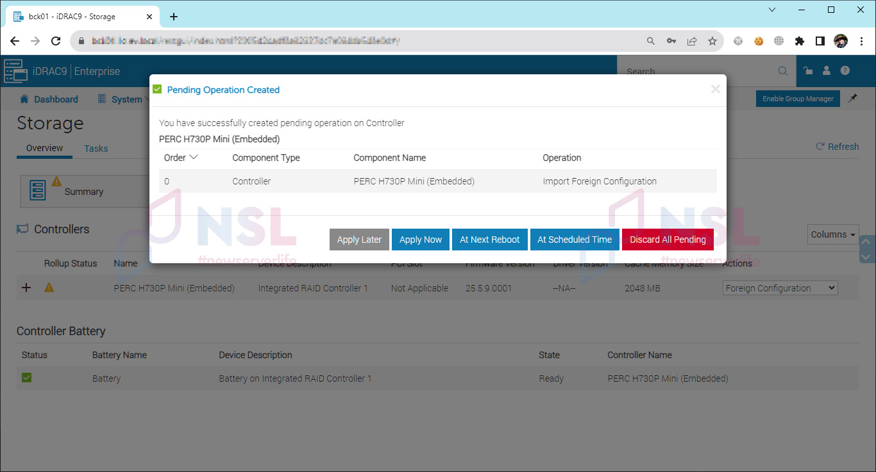Sort by Order column chevron
Screen dimensions: 876x472
click(x=194, y=158)
